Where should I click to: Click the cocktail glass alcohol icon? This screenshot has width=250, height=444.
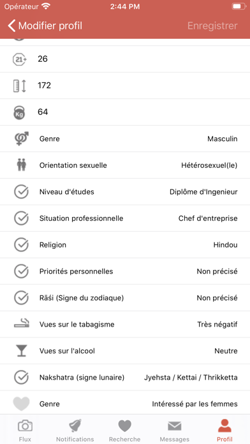pos(22,351)
